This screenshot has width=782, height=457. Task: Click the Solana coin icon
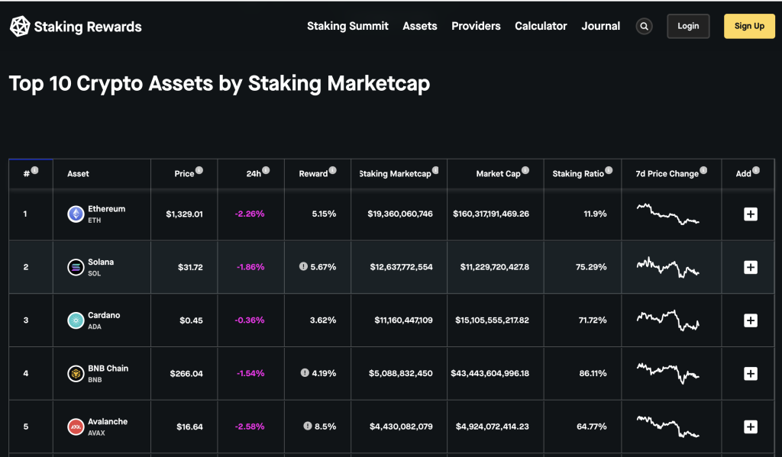pos(76,268)
